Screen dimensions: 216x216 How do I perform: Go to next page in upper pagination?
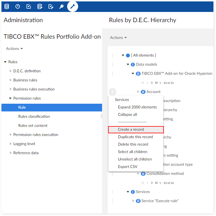pos(152,83)
